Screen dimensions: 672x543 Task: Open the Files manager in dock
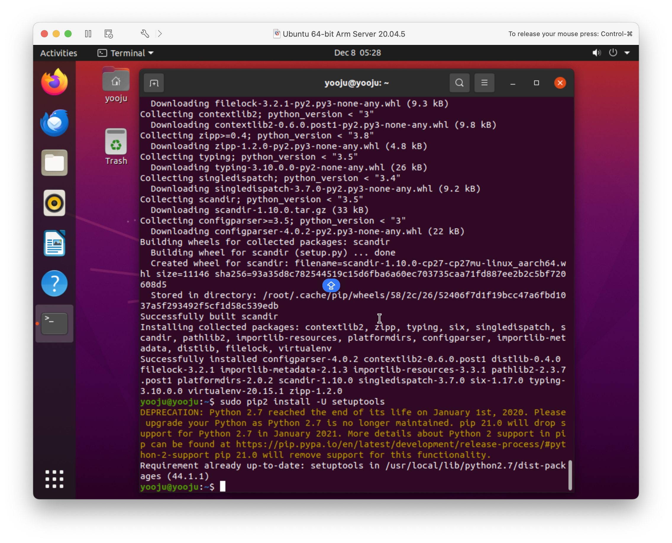[54, 163]
